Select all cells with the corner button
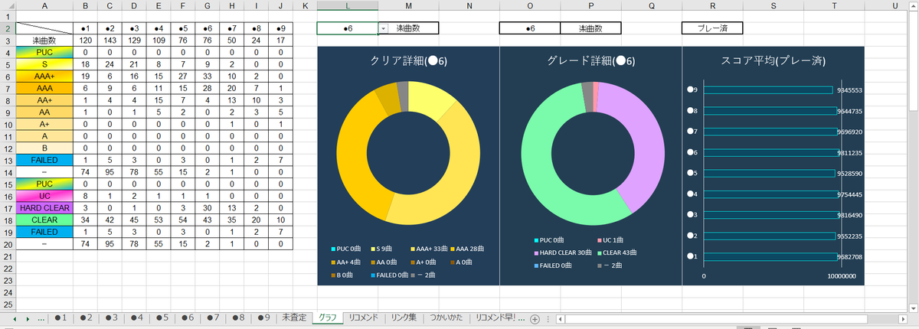The height and width of the screenshot is (329, 919). click(x=8, y=6)
